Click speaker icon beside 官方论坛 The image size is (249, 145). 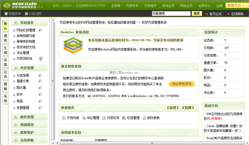tap(206, 14)
